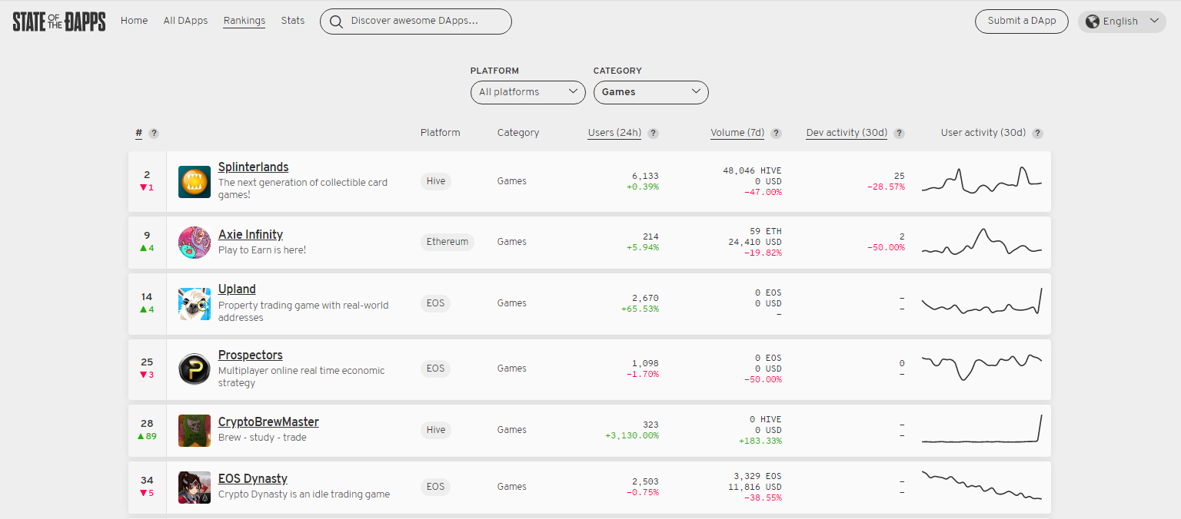This screenshot has width=1181, height=519.
Task: Open the Splinterlands title link
Action: coord(254,167)
